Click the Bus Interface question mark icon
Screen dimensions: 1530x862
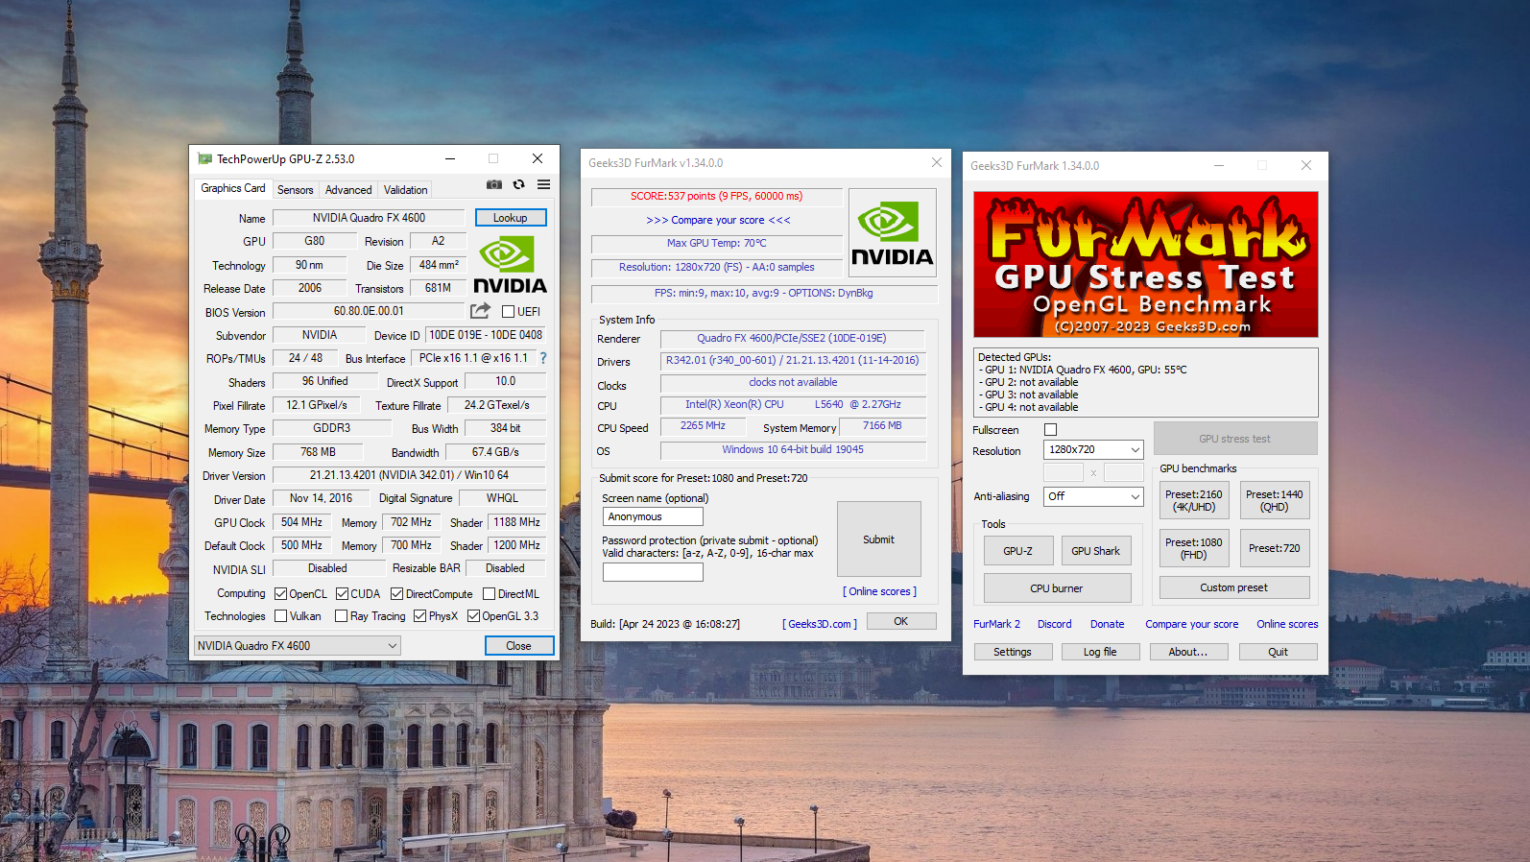point(543,358)
